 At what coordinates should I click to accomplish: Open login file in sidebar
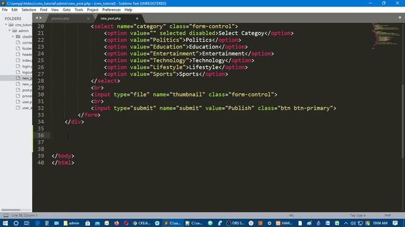point(27,66)
